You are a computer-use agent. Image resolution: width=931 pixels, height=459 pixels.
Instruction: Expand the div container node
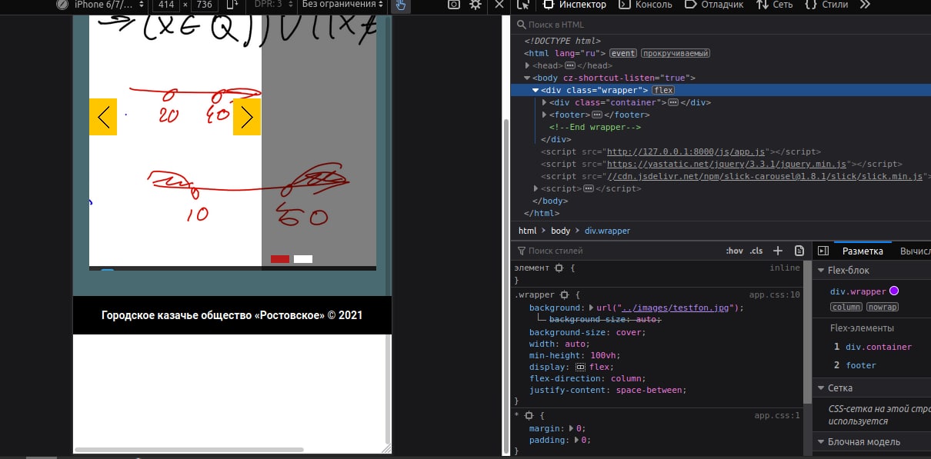[545, 103]
